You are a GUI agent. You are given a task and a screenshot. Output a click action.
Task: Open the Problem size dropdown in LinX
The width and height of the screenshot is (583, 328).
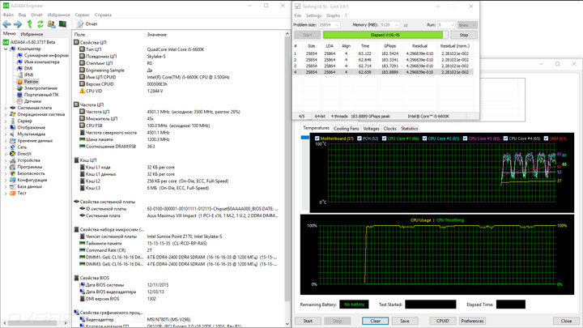[337, 25]
